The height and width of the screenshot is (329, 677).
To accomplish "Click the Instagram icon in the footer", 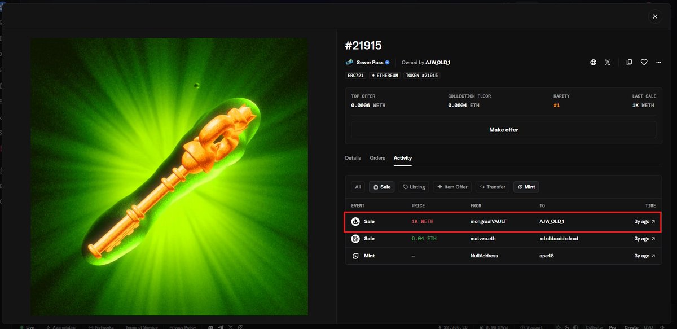I will click(240, 327).
